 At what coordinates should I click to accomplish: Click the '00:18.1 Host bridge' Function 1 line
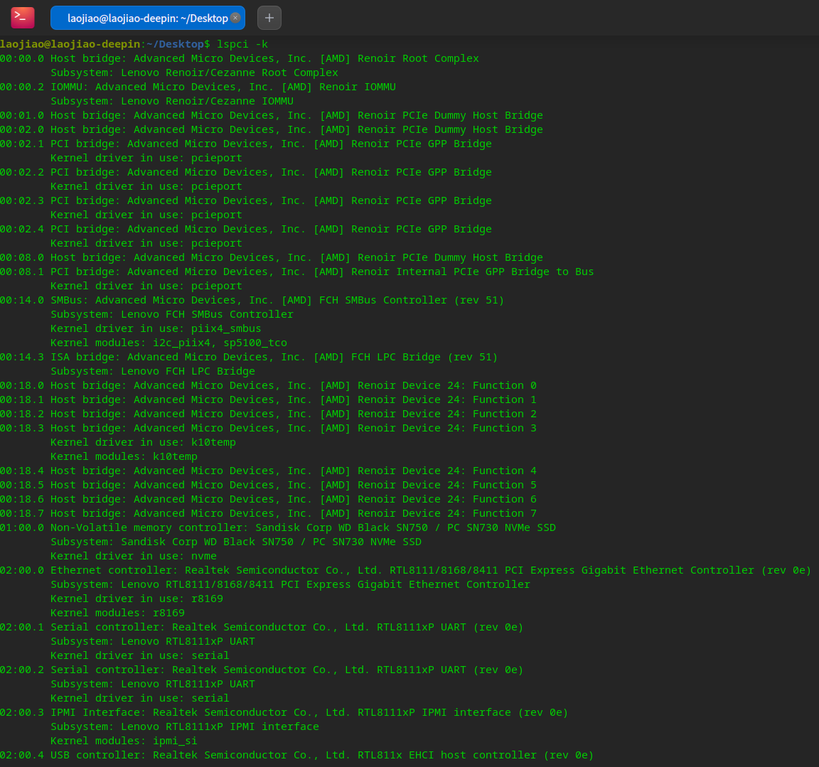click(269, 399)
